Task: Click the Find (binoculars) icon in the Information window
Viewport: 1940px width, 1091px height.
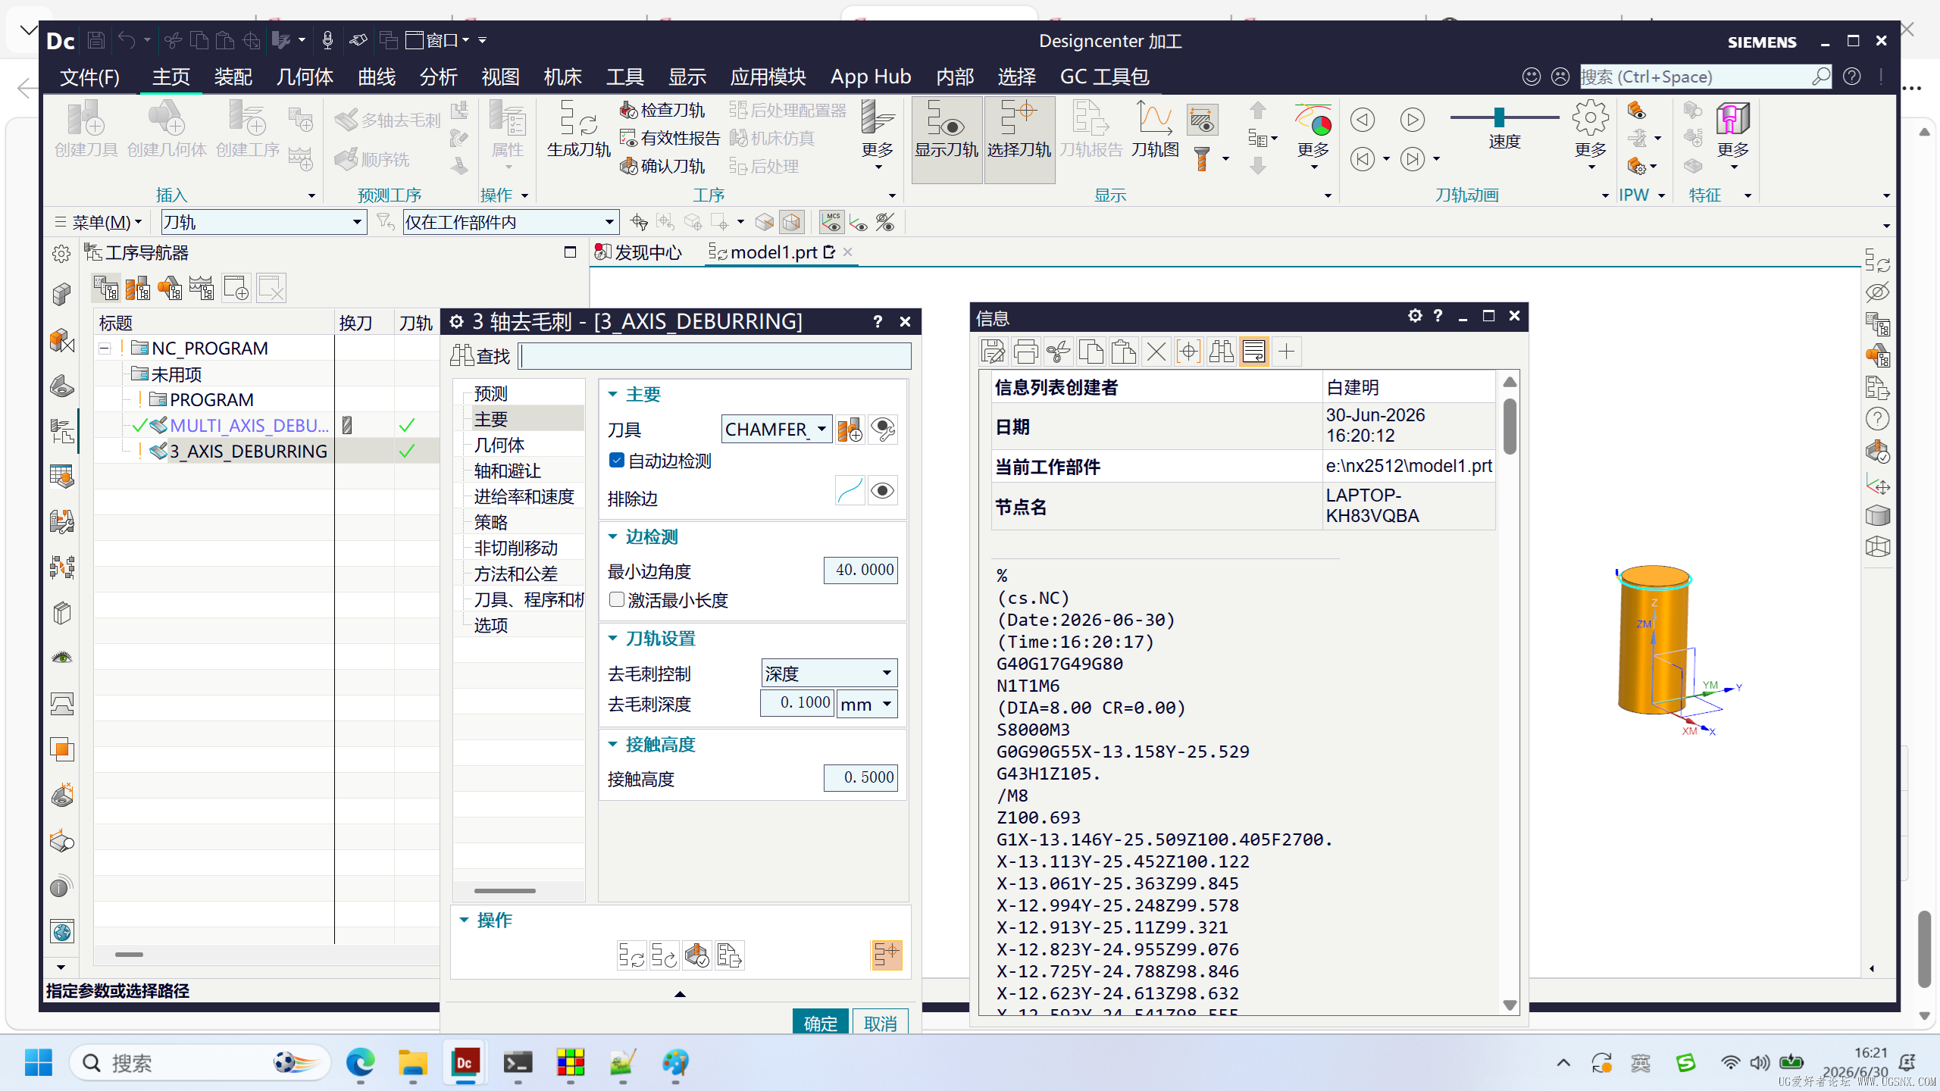Action: tap(1221, 352)
